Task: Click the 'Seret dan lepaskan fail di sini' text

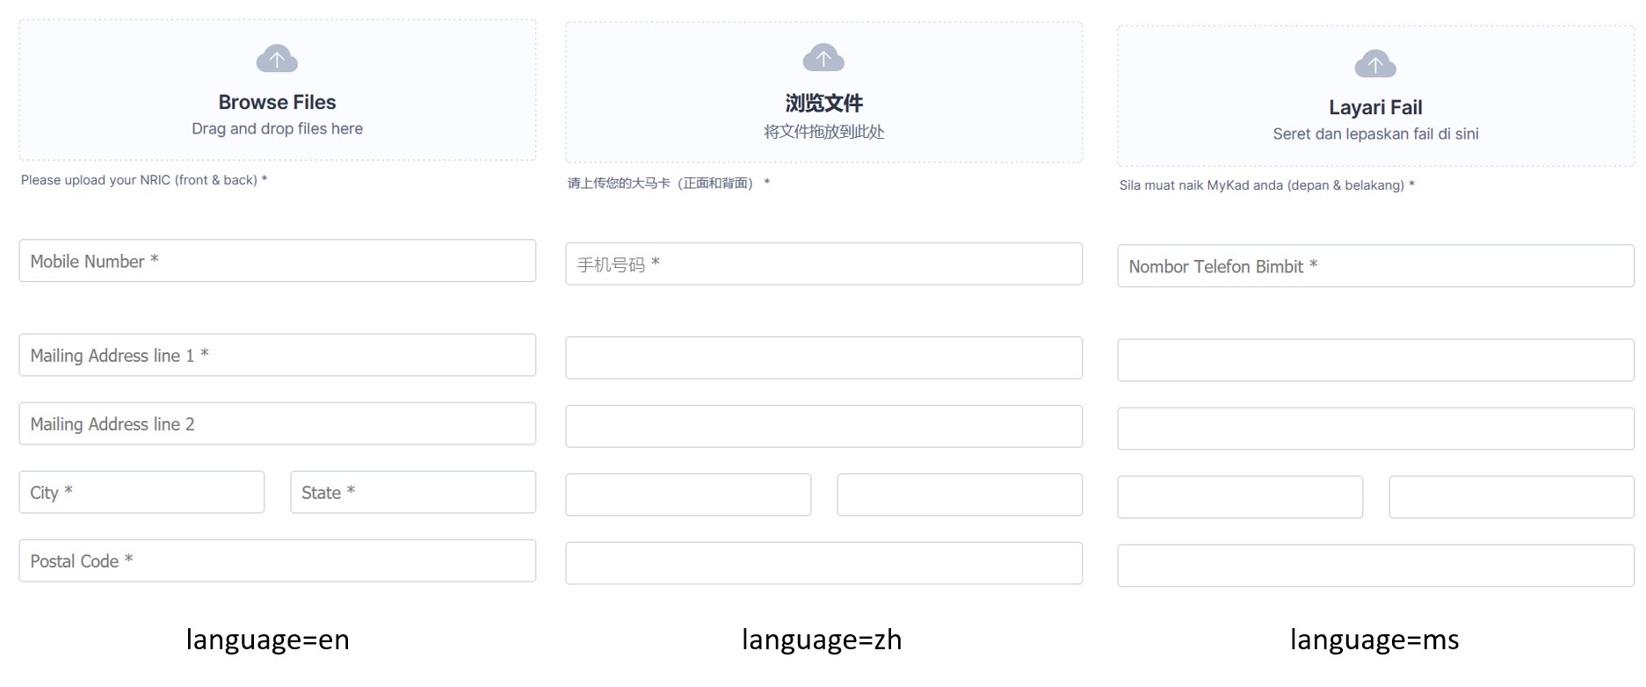Action: 1375,134
